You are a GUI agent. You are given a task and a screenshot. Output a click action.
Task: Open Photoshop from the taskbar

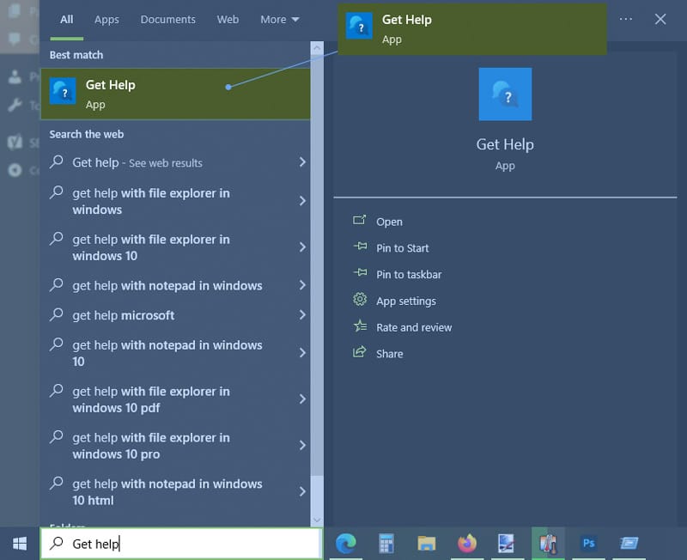[x=588, y=544]
